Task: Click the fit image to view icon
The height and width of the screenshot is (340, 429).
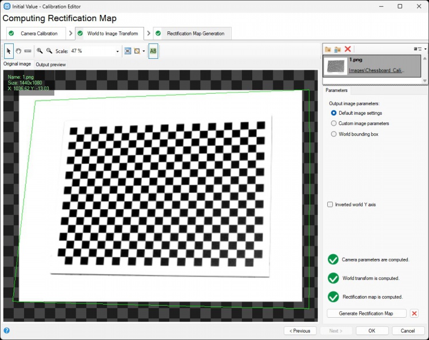Action: [128, 51]
